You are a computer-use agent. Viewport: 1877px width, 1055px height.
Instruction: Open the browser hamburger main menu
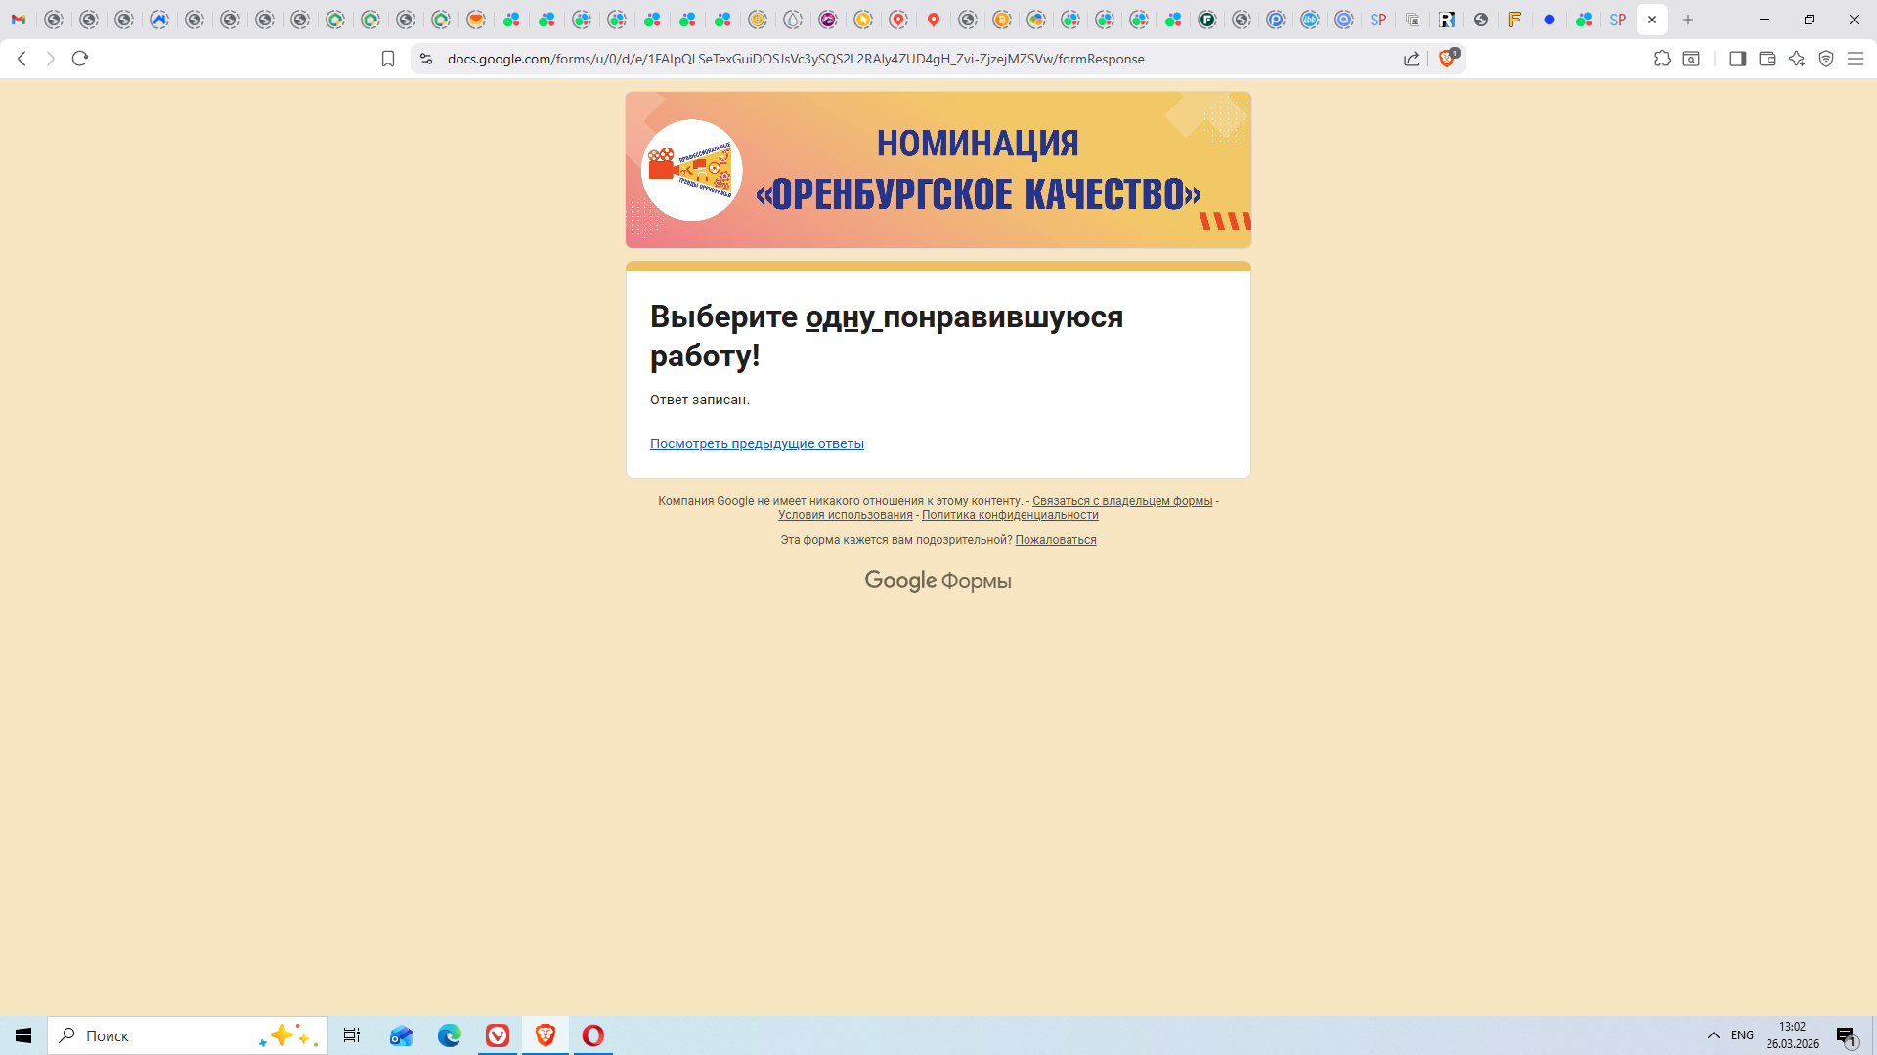1855,59
